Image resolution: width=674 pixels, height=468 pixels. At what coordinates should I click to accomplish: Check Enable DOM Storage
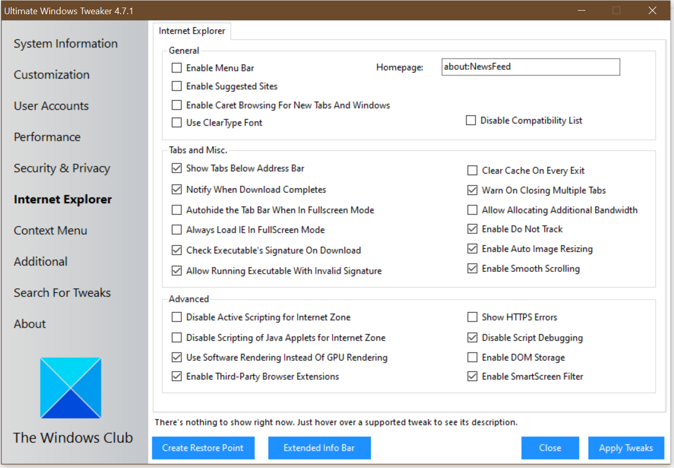(x=472, y=358)
